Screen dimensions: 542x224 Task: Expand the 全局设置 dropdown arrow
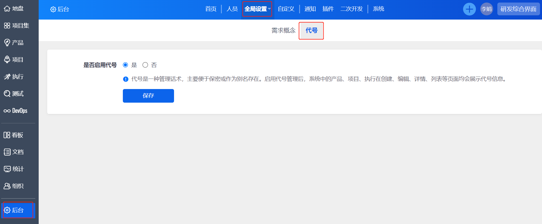click(269, 9)
